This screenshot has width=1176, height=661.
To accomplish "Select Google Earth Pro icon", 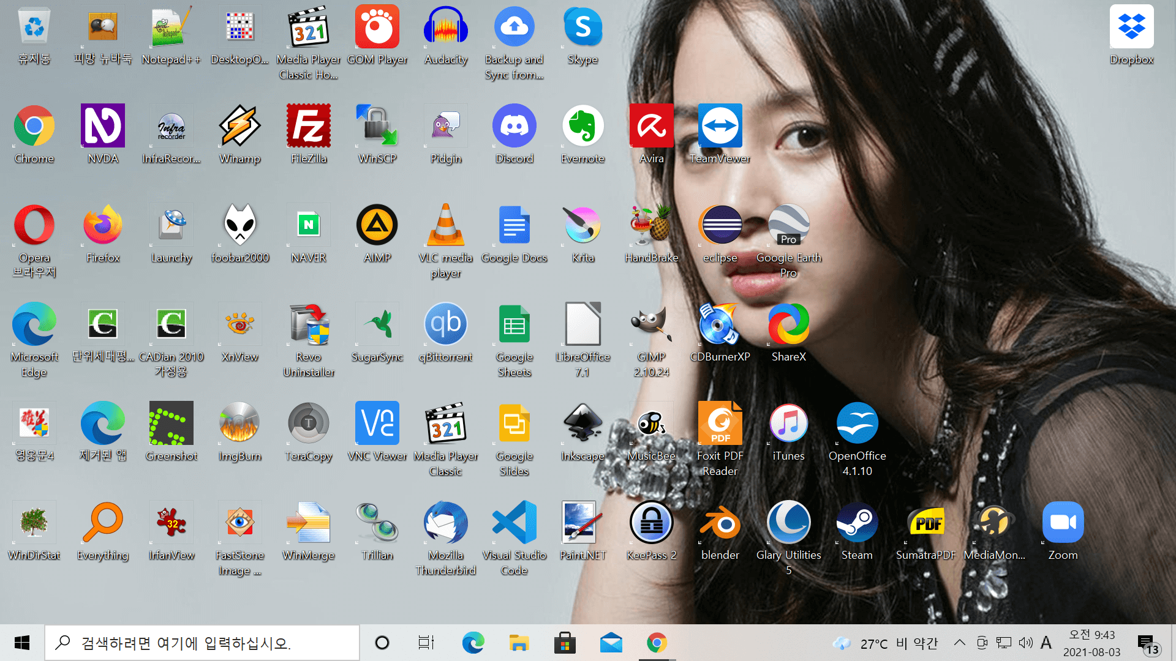I will (x=788, y=241).
